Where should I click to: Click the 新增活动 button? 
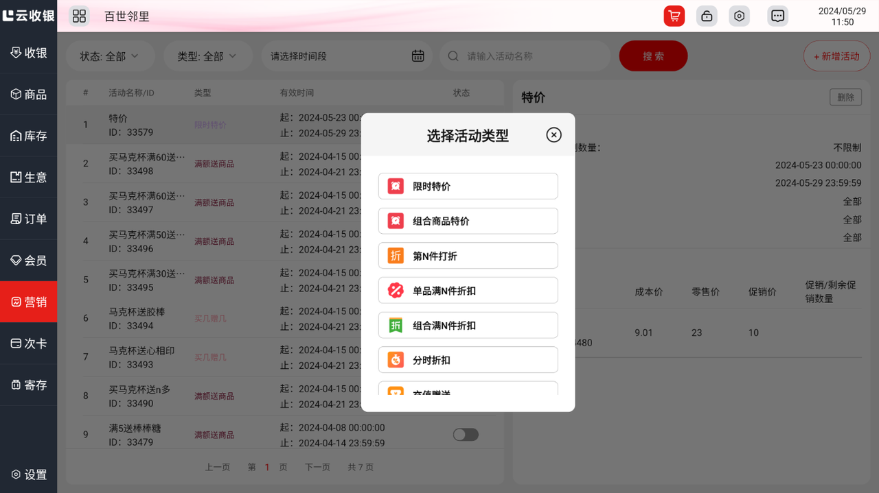tap(836, 56)
